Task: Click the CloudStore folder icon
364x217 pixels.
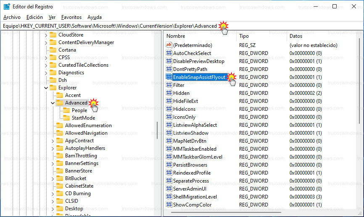Action: [53, 35]
